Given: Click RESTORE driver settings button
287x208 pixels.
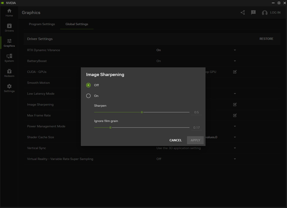Looking at the screenshot, I should point(266,39).
